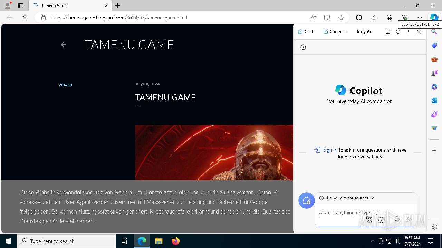The height and width of the screenshot is (248, 442).
Task: Open the notification center
Action: [x=431, y=241]
